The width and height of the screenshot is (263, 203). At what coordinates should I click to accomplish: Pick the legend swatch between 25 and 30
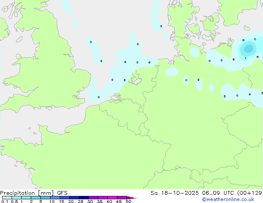coord(83,198)
